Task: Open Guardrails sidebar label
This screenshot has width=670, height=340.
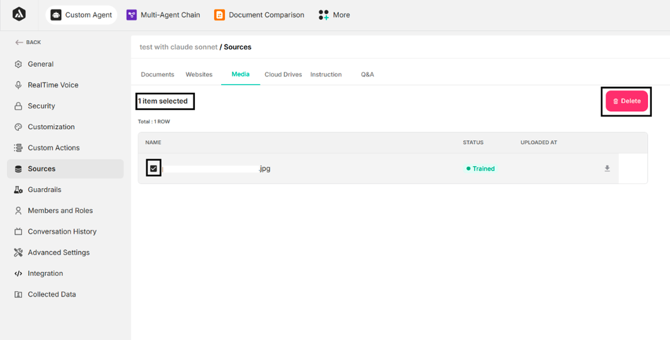Action: (x=45, y=190)
